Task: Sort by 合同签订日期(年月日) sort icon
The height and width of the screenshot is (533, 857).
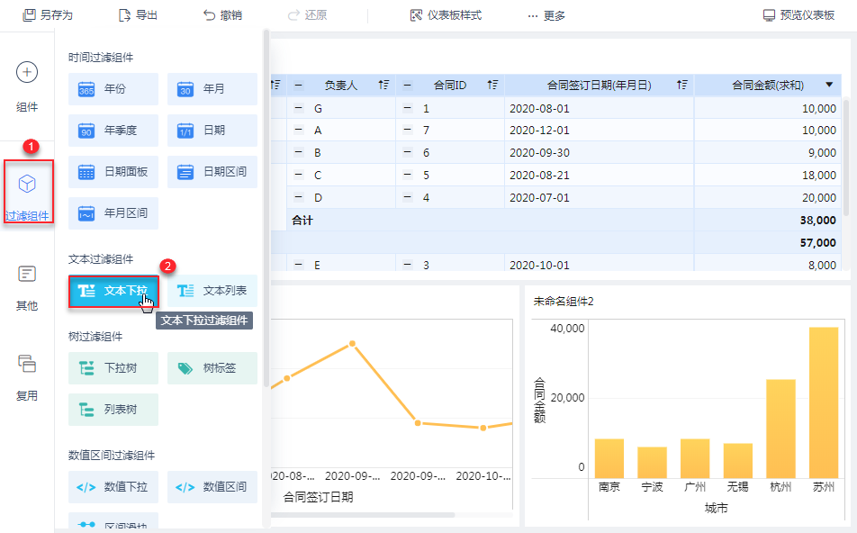Action: (x=681, y=85)
